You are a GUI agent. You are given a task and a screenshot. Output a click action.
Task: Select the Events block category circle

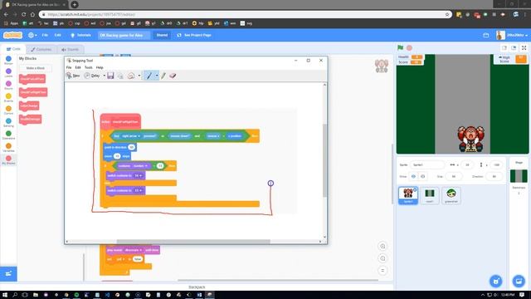pyautogui.click(x=8, y=96)
